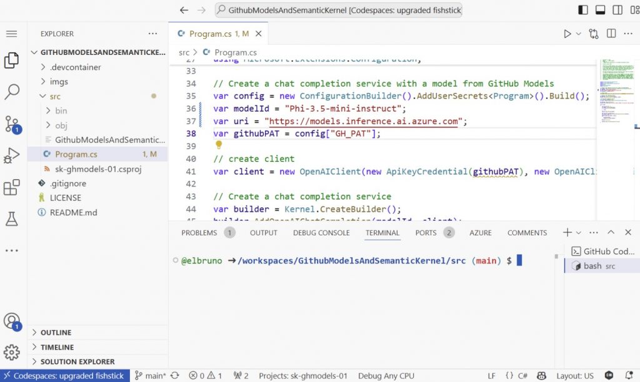Screen dimensions: 640x382
Task: Toggle the bottom panel layout button
Action: (x=599, y=10)
